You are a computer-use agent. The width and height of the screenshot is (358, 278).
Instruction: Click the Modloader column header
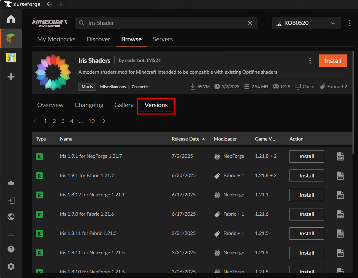(225, 139)
